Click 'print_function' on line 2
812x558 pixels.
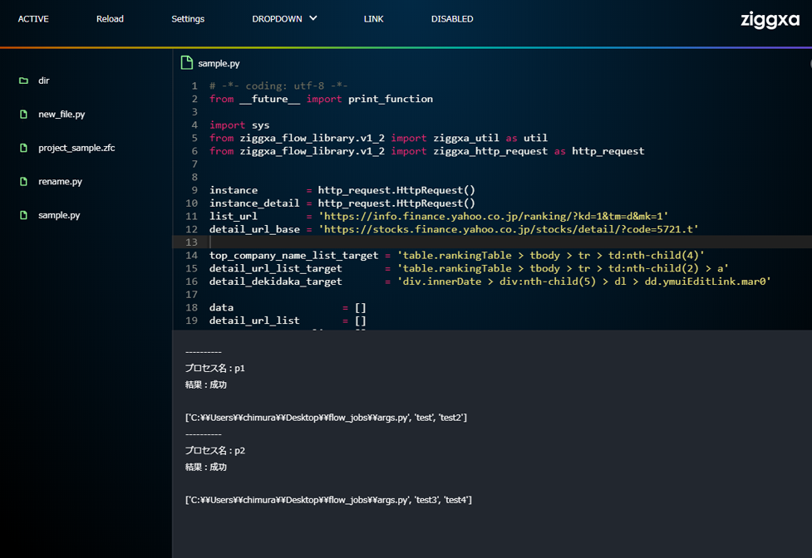[x=391, y=99]
